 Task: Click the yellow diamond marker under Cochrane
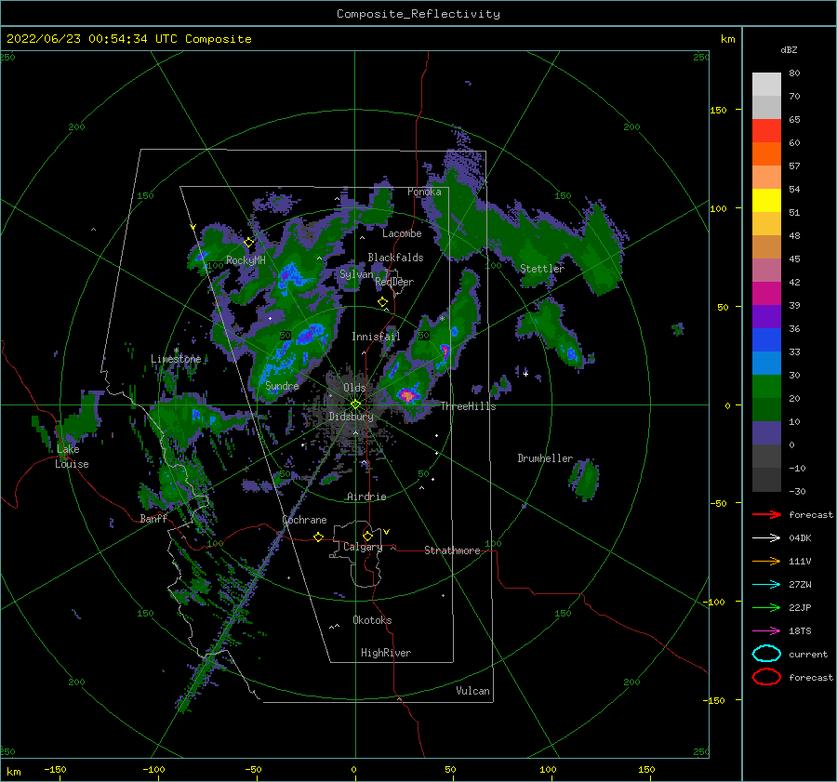[319, 537]
